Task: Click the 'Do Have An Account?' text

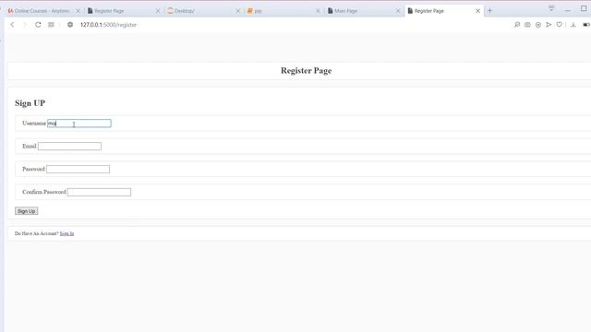Action: coord(37,233)
